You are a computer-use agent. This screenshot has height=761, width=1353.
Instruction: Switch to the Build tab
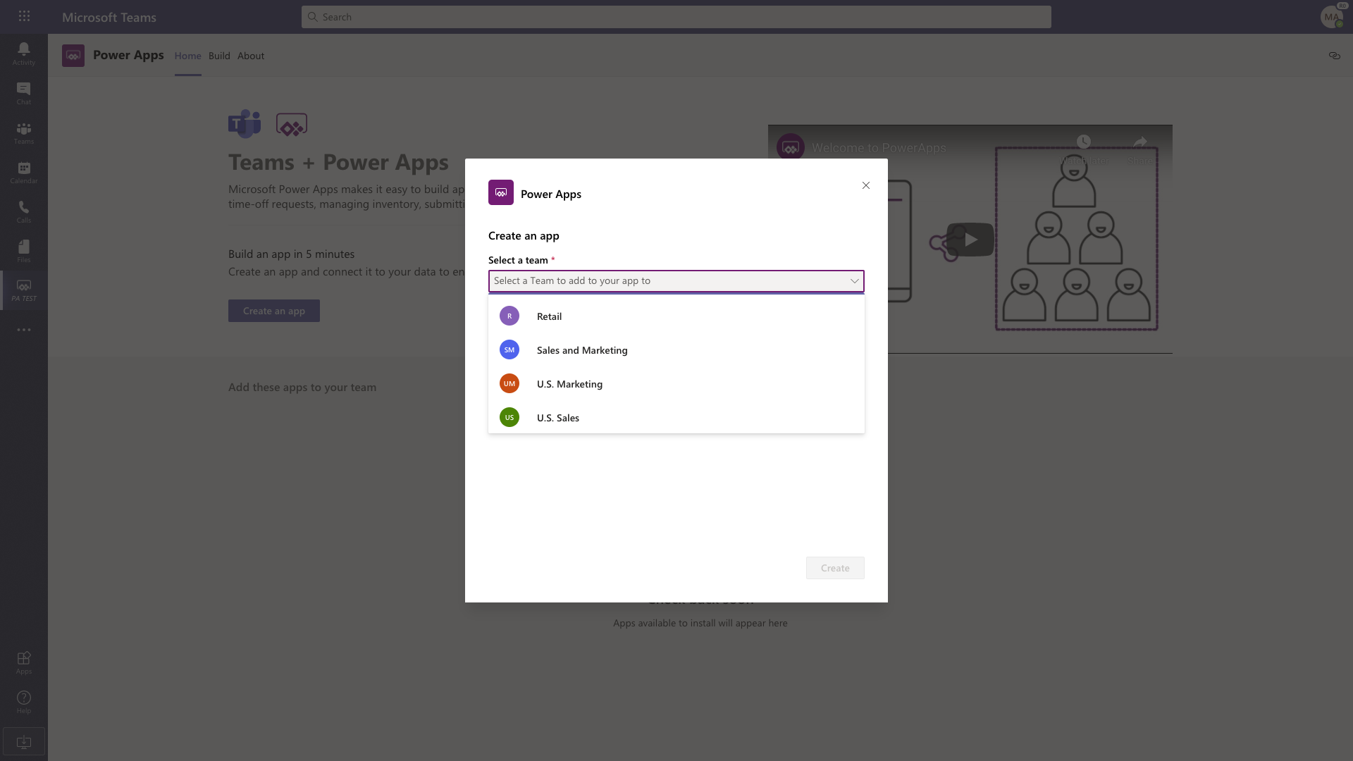click(219, 56)
